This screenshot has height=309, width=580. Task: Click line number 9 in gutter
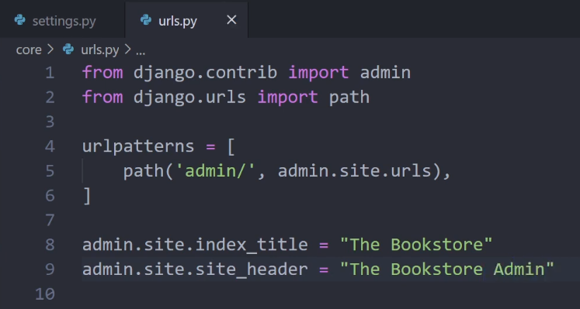pyautogui.click(x=50, y=270)
